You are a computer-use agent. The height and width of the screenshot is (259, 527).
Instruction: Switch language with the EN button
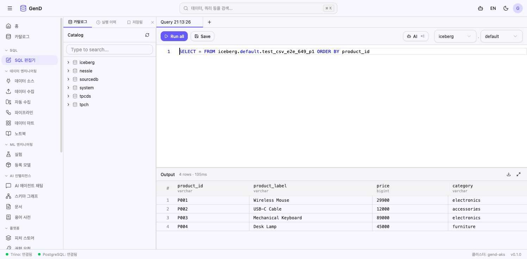(x=493, y=8)
